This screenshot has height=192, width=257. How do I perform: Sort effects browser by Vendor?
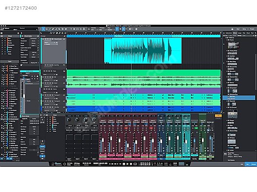[239, 35]
